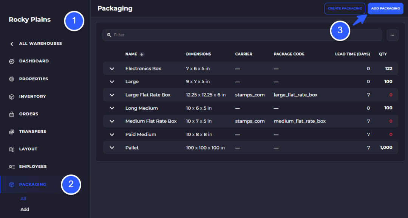Sort by the Name column header
The height and width of the screenshot is (218, 408).
(131, 54)
